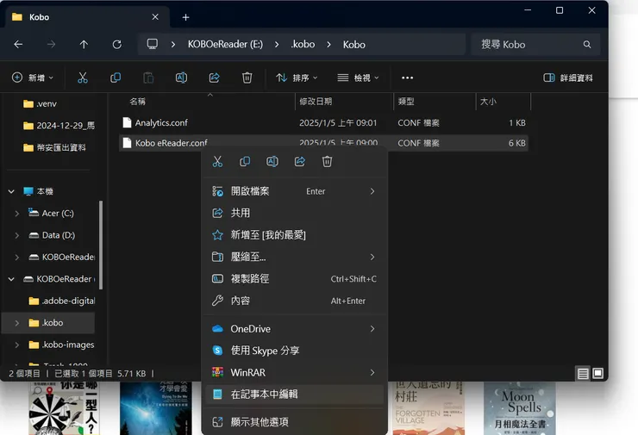The image size is (638, 435).
Task: Click the share icon in context menu
Action: [300, 161]
